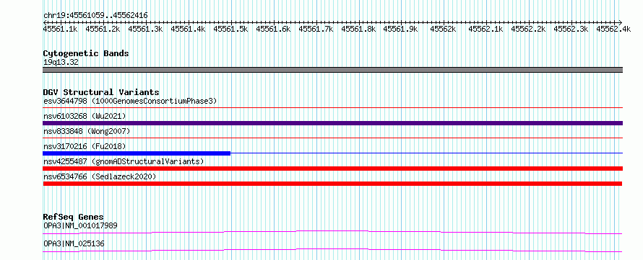Click the 45562.1k ruler tick label

(486, 29)
